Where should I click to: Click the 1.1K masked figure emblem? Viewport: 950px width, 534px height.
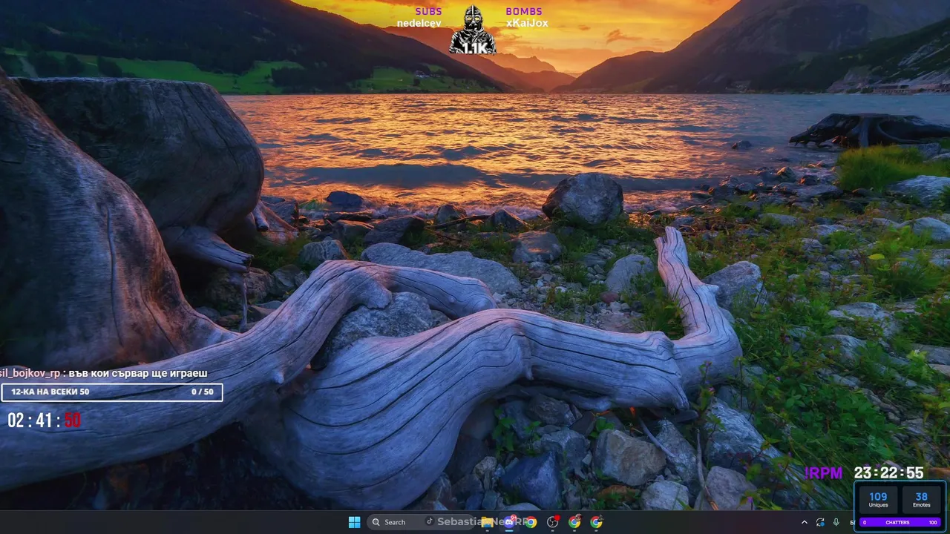(473, 30)
